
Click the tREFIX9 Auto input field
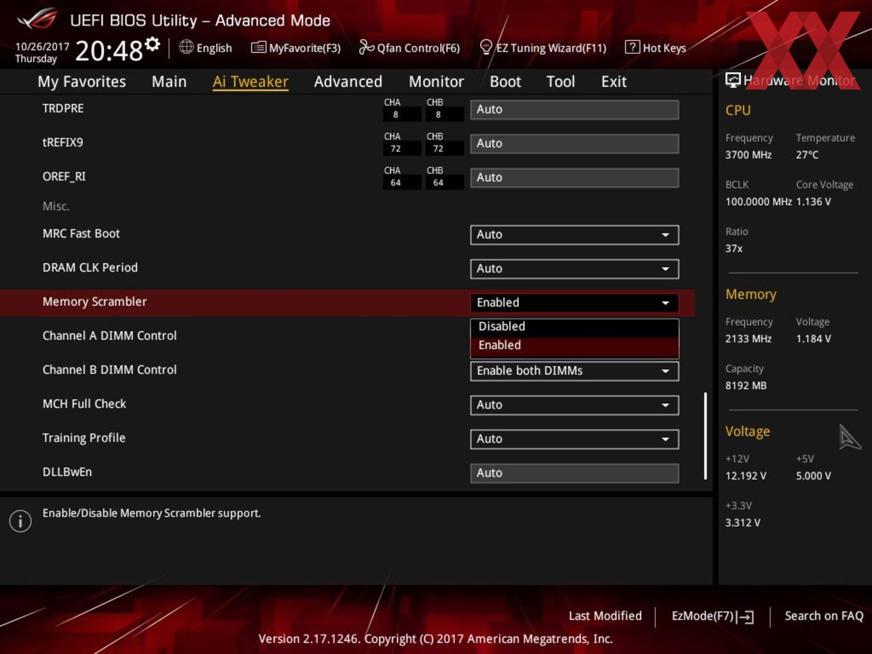coord(574,143)
